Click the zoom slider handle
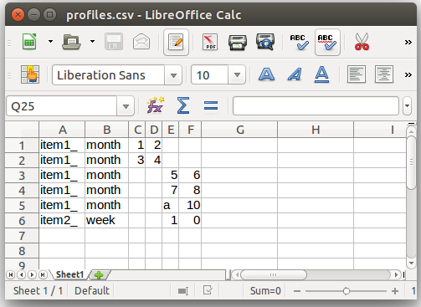 pos(347,291)
